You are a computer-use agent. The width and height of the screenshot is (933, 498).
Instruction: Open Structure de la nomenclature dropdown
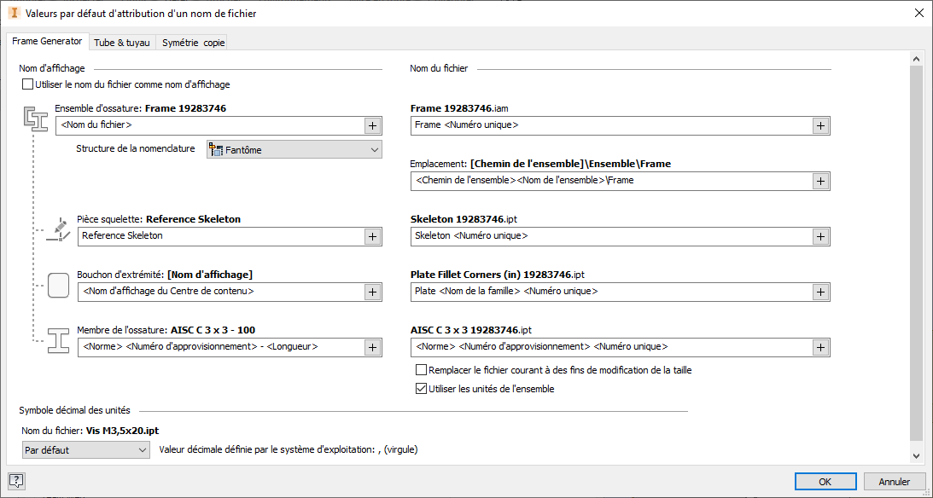294,150
